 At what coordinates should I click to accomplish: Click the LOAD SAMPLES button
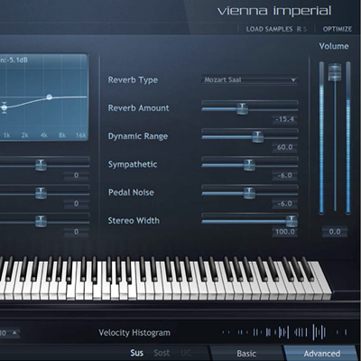pos(269,29)
